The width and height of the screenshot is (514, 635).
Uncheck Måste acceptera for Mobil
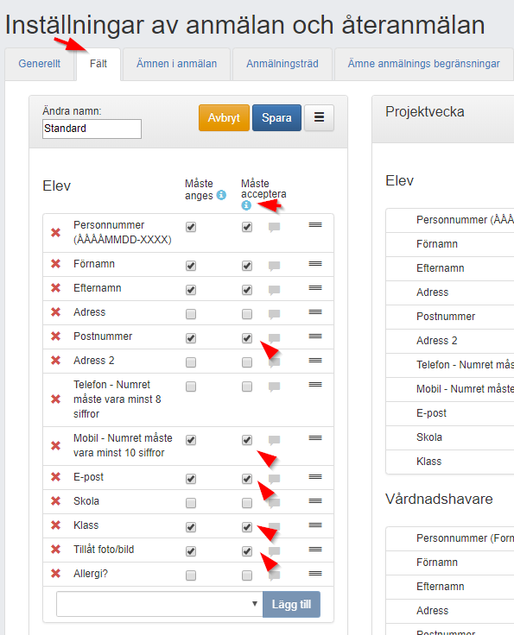247,440
